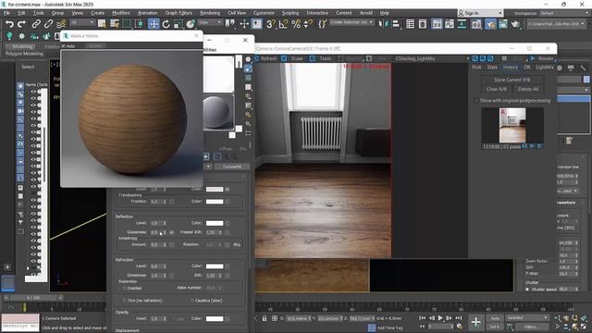Switch to the Stats tab in frame buffer
This screenshot has height=333, width=592.
pos(492,68)
